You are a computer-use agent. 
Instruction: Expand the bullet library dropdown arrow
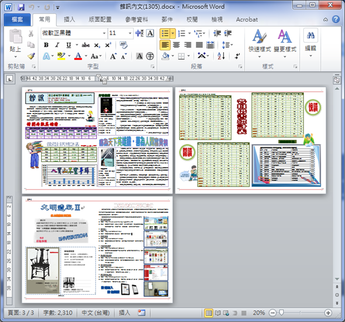click(172, 33)
